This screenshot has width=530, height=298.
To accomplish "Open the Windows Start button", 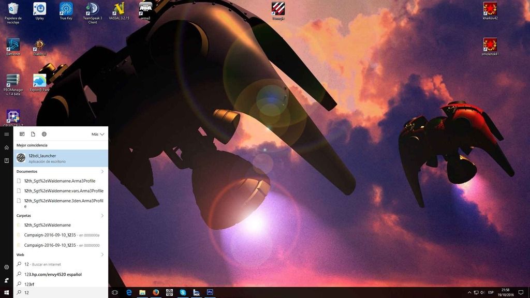I will click(x=6, y=292).
